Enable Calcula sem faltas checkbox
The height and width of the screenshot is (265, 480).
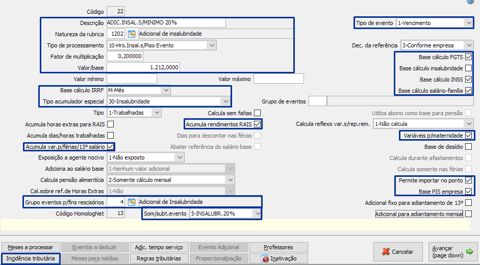(257, 113)
